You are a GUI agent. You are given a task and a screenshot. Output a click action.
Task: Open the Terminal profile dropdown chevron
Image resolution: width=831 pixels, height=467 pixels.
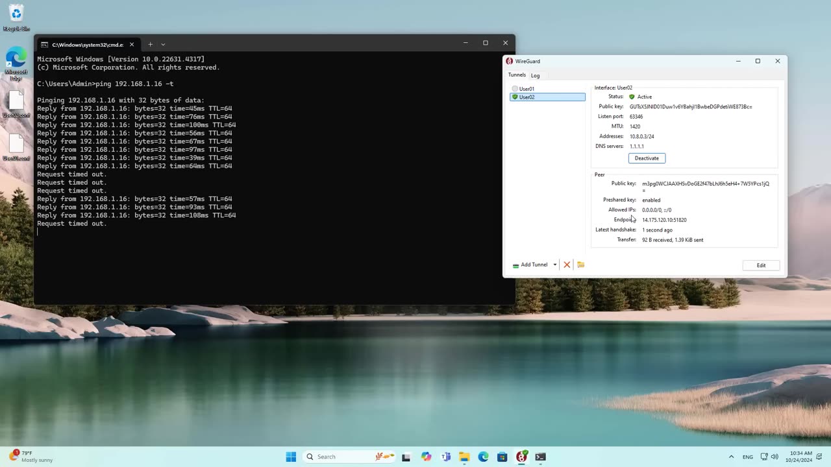[x=163, y=44]
